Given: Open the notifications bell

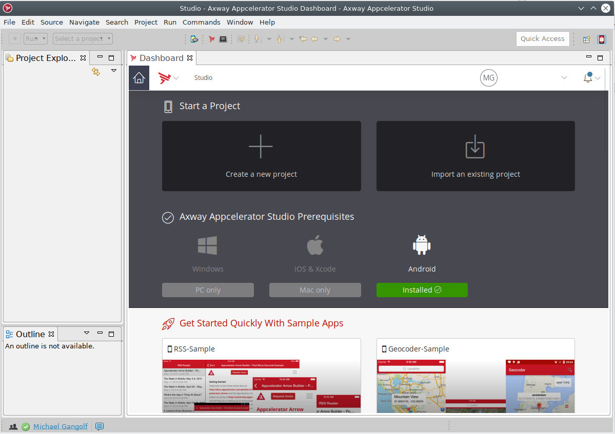Looking at the screenshot, I should pos(588,77).
